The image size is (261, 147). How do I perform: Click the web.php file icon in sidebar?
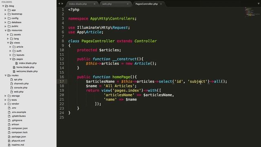[x=11, y=91]
